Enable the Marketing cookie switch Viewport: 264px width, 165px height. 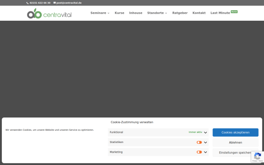pos(199,152)
